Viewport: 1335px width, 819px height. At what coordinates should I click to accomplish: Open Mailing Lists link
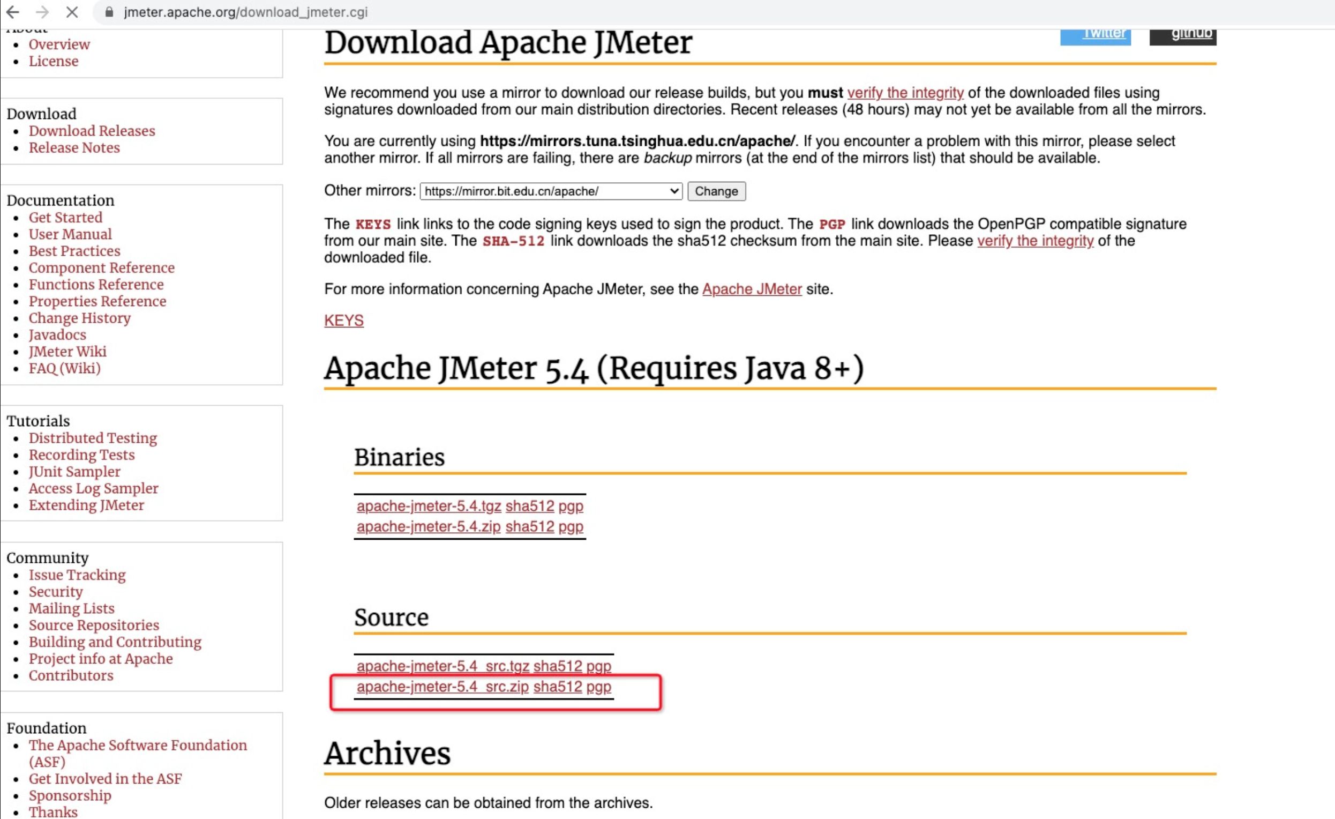pos(72,609)
